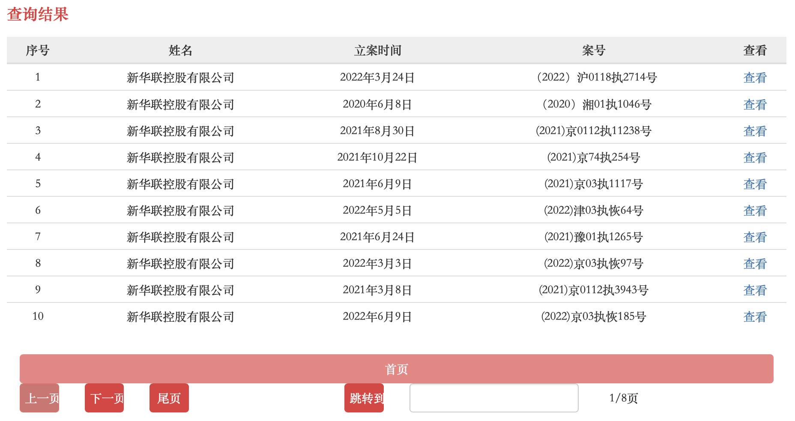Open 查看 link in row 5
This screenshot has width=795, height=421.
click(x=754, y=184)
